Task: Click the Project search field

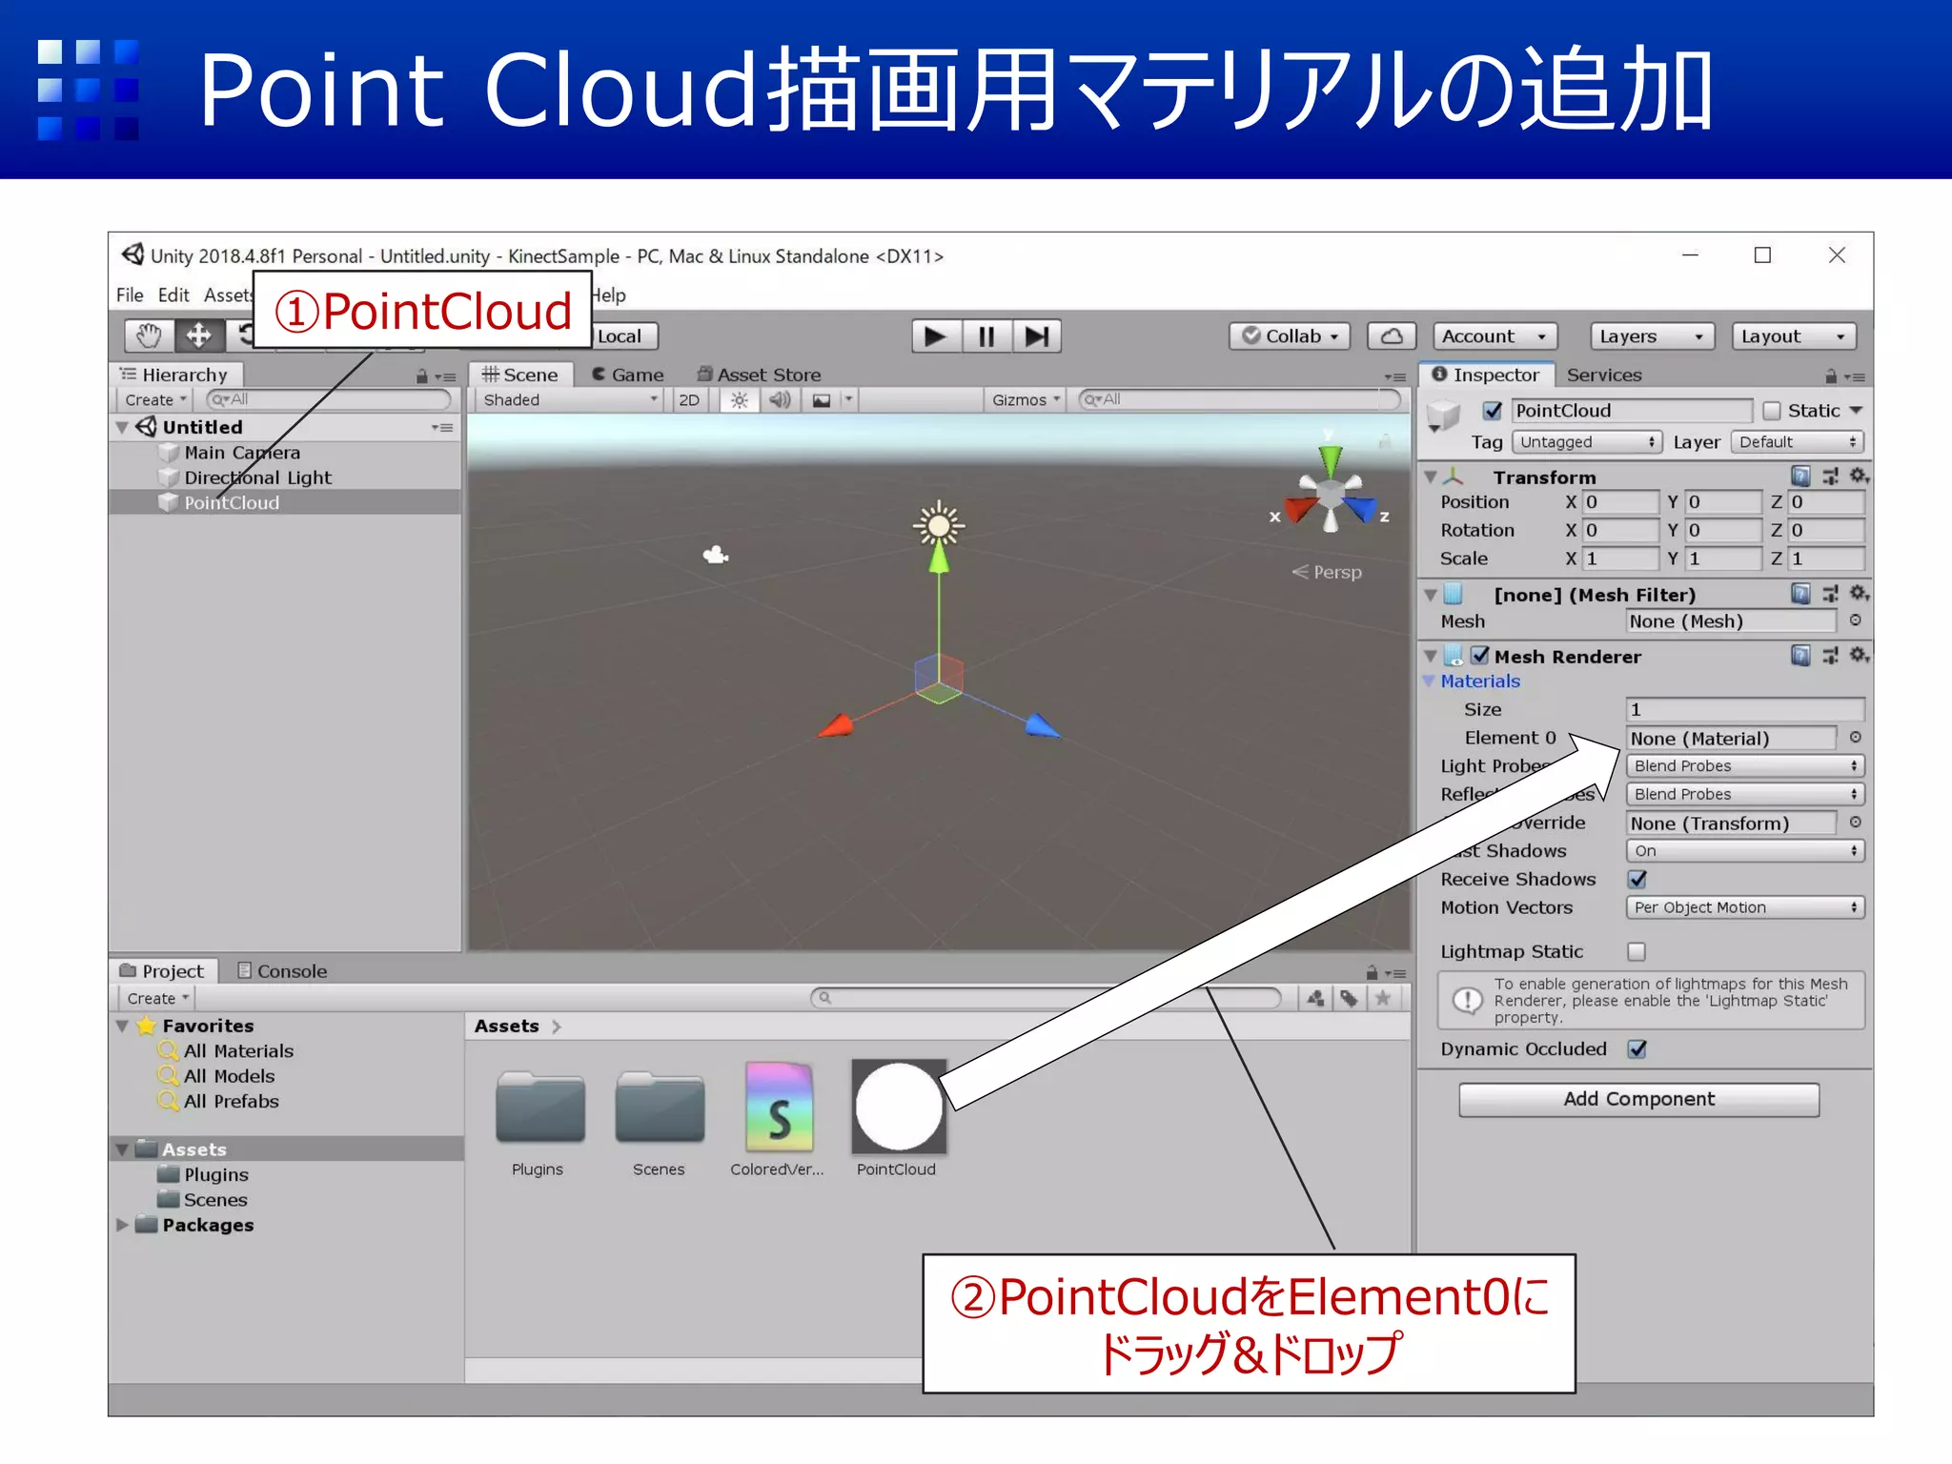Action: [x=1046, y=998]
